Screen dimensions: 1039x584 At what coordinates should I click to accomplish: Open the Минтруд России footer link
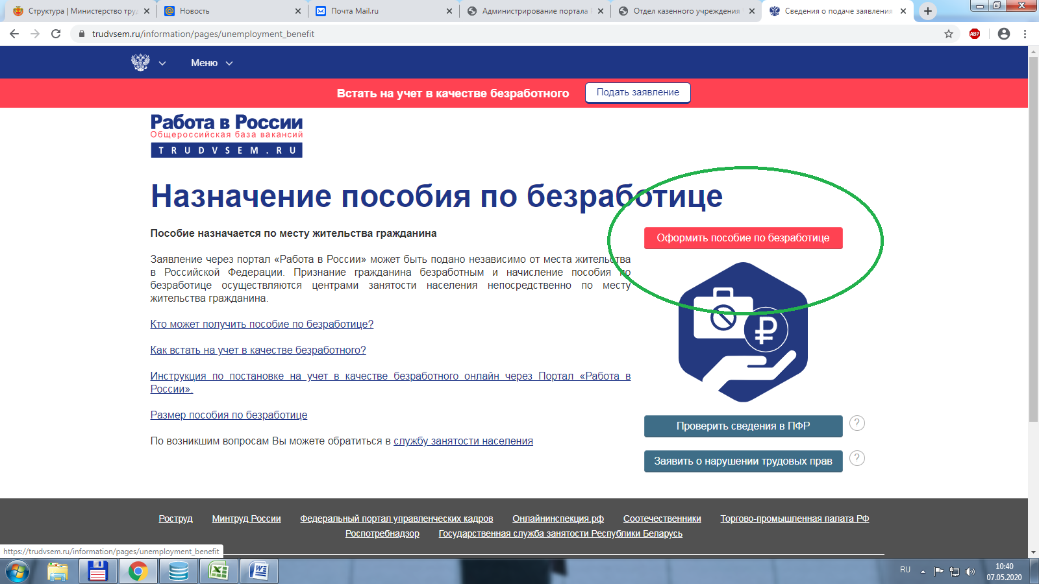[246, 518]
